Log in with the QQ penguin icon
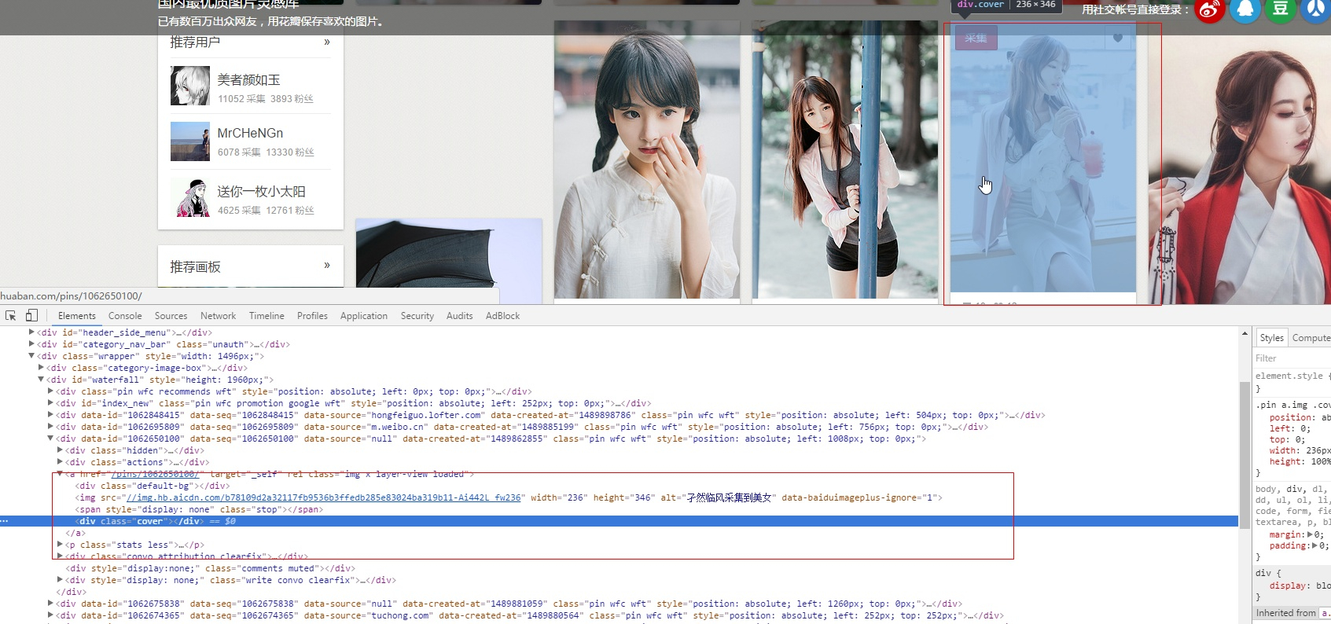Viewport: 1331px width, 624px height. pos(1245,9)
